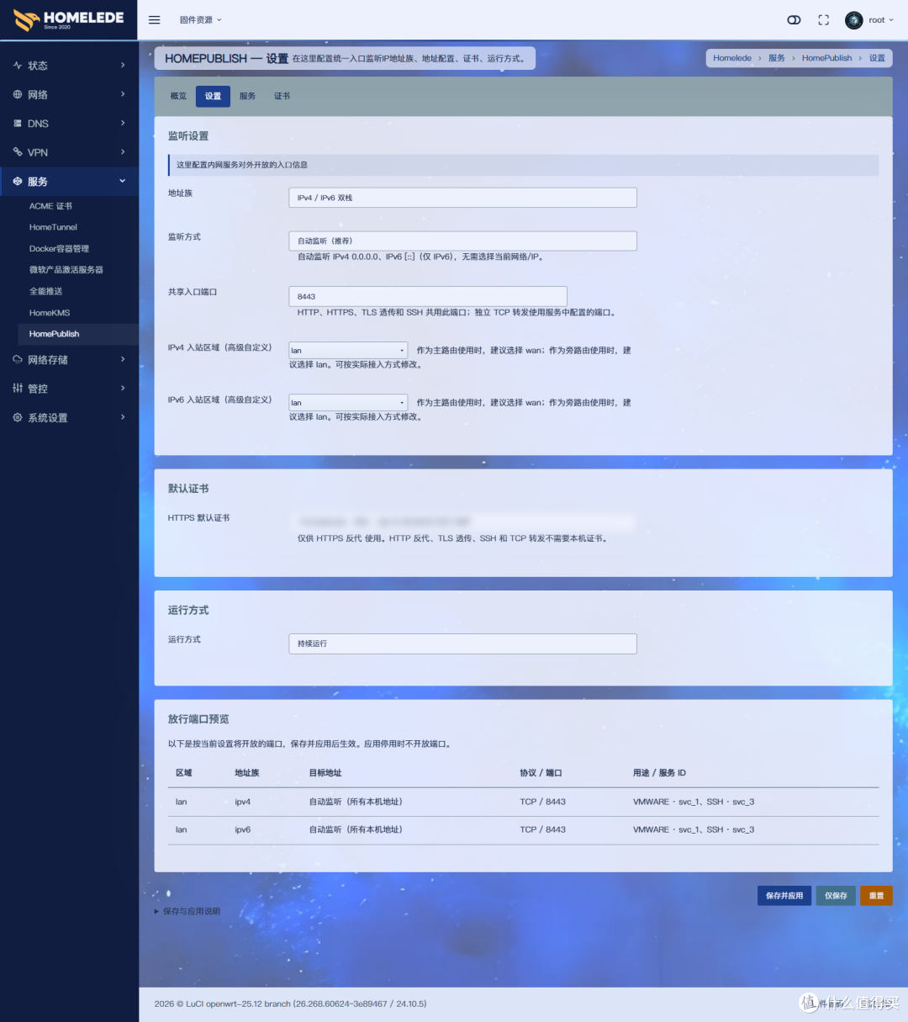Click the HOMELEDE logo
The height and width of the screenshot is (1022, 908).
(68, 20)
